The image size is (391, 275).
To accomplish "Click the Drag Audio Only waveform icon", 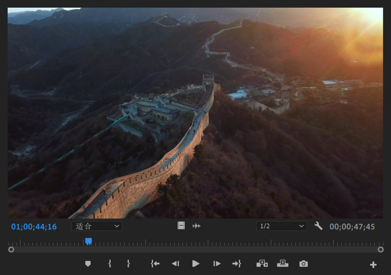I will pos(196,226).
